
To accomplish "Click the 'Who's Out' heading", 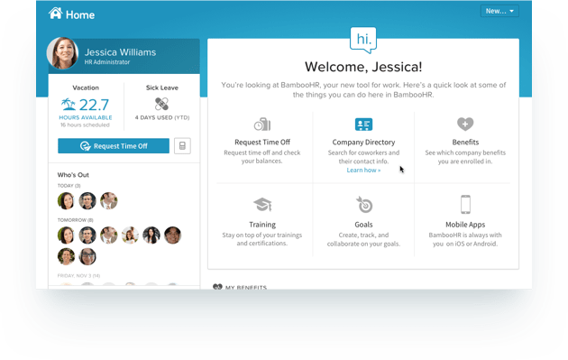I will click(73, 175).
